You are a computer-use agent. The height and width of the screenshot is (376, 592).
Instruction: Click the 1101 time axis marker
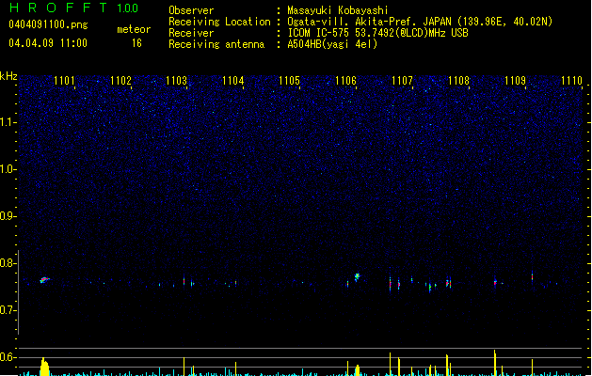[64, 81]
